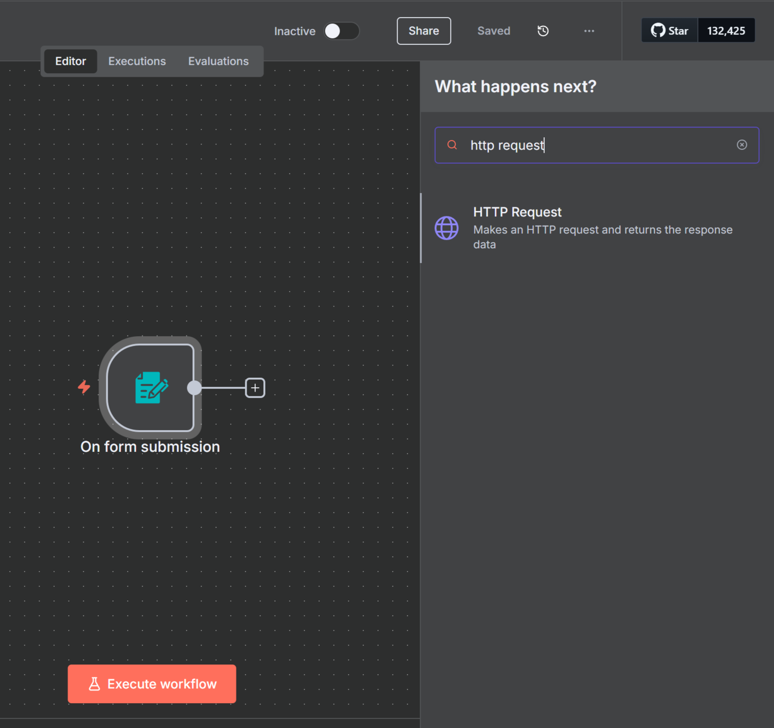This screenshot has height=728, width=774.
Task: Click the plus add-node button
Action: click(x=255, y=388)
